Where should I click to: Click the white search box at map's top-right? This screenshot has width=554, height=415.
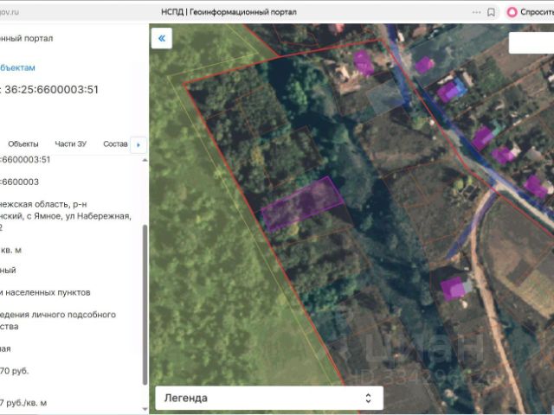tap(531, 42)
